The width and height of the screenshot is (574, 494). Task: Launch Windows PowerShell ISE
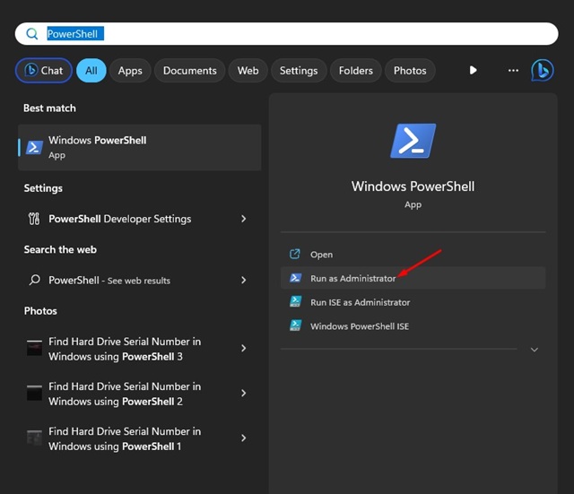click(413, 326)
